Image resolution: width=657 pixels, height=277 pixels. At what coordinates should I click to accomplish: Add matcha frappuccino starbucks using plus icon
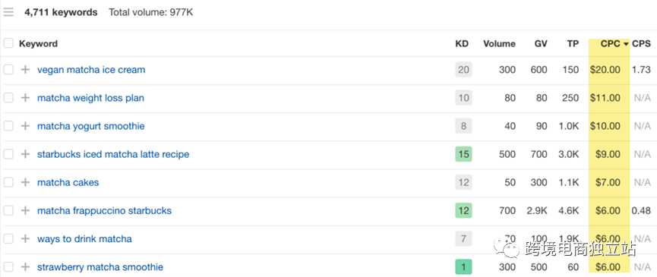(26, 210)
